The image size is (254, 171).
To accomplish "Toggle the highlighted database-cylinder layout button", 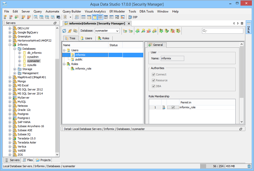I will click(95, 17).
